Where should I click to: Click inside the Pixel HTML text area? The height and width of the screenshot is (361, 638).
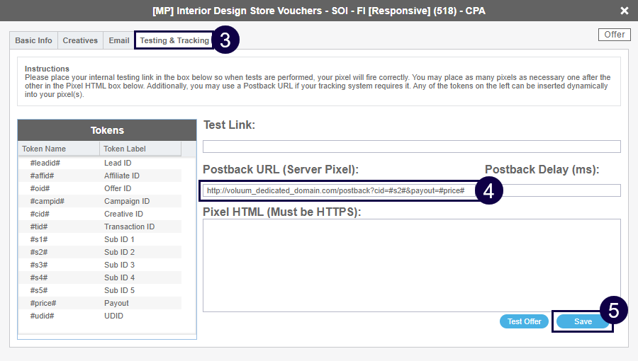coord(411,265)
